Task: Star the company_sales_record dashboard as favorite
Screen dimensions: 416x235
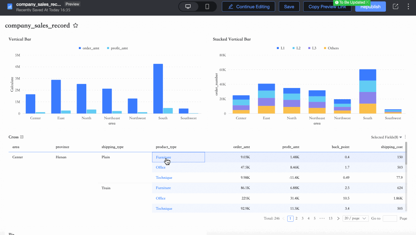Action: click(x=75, y=26)
